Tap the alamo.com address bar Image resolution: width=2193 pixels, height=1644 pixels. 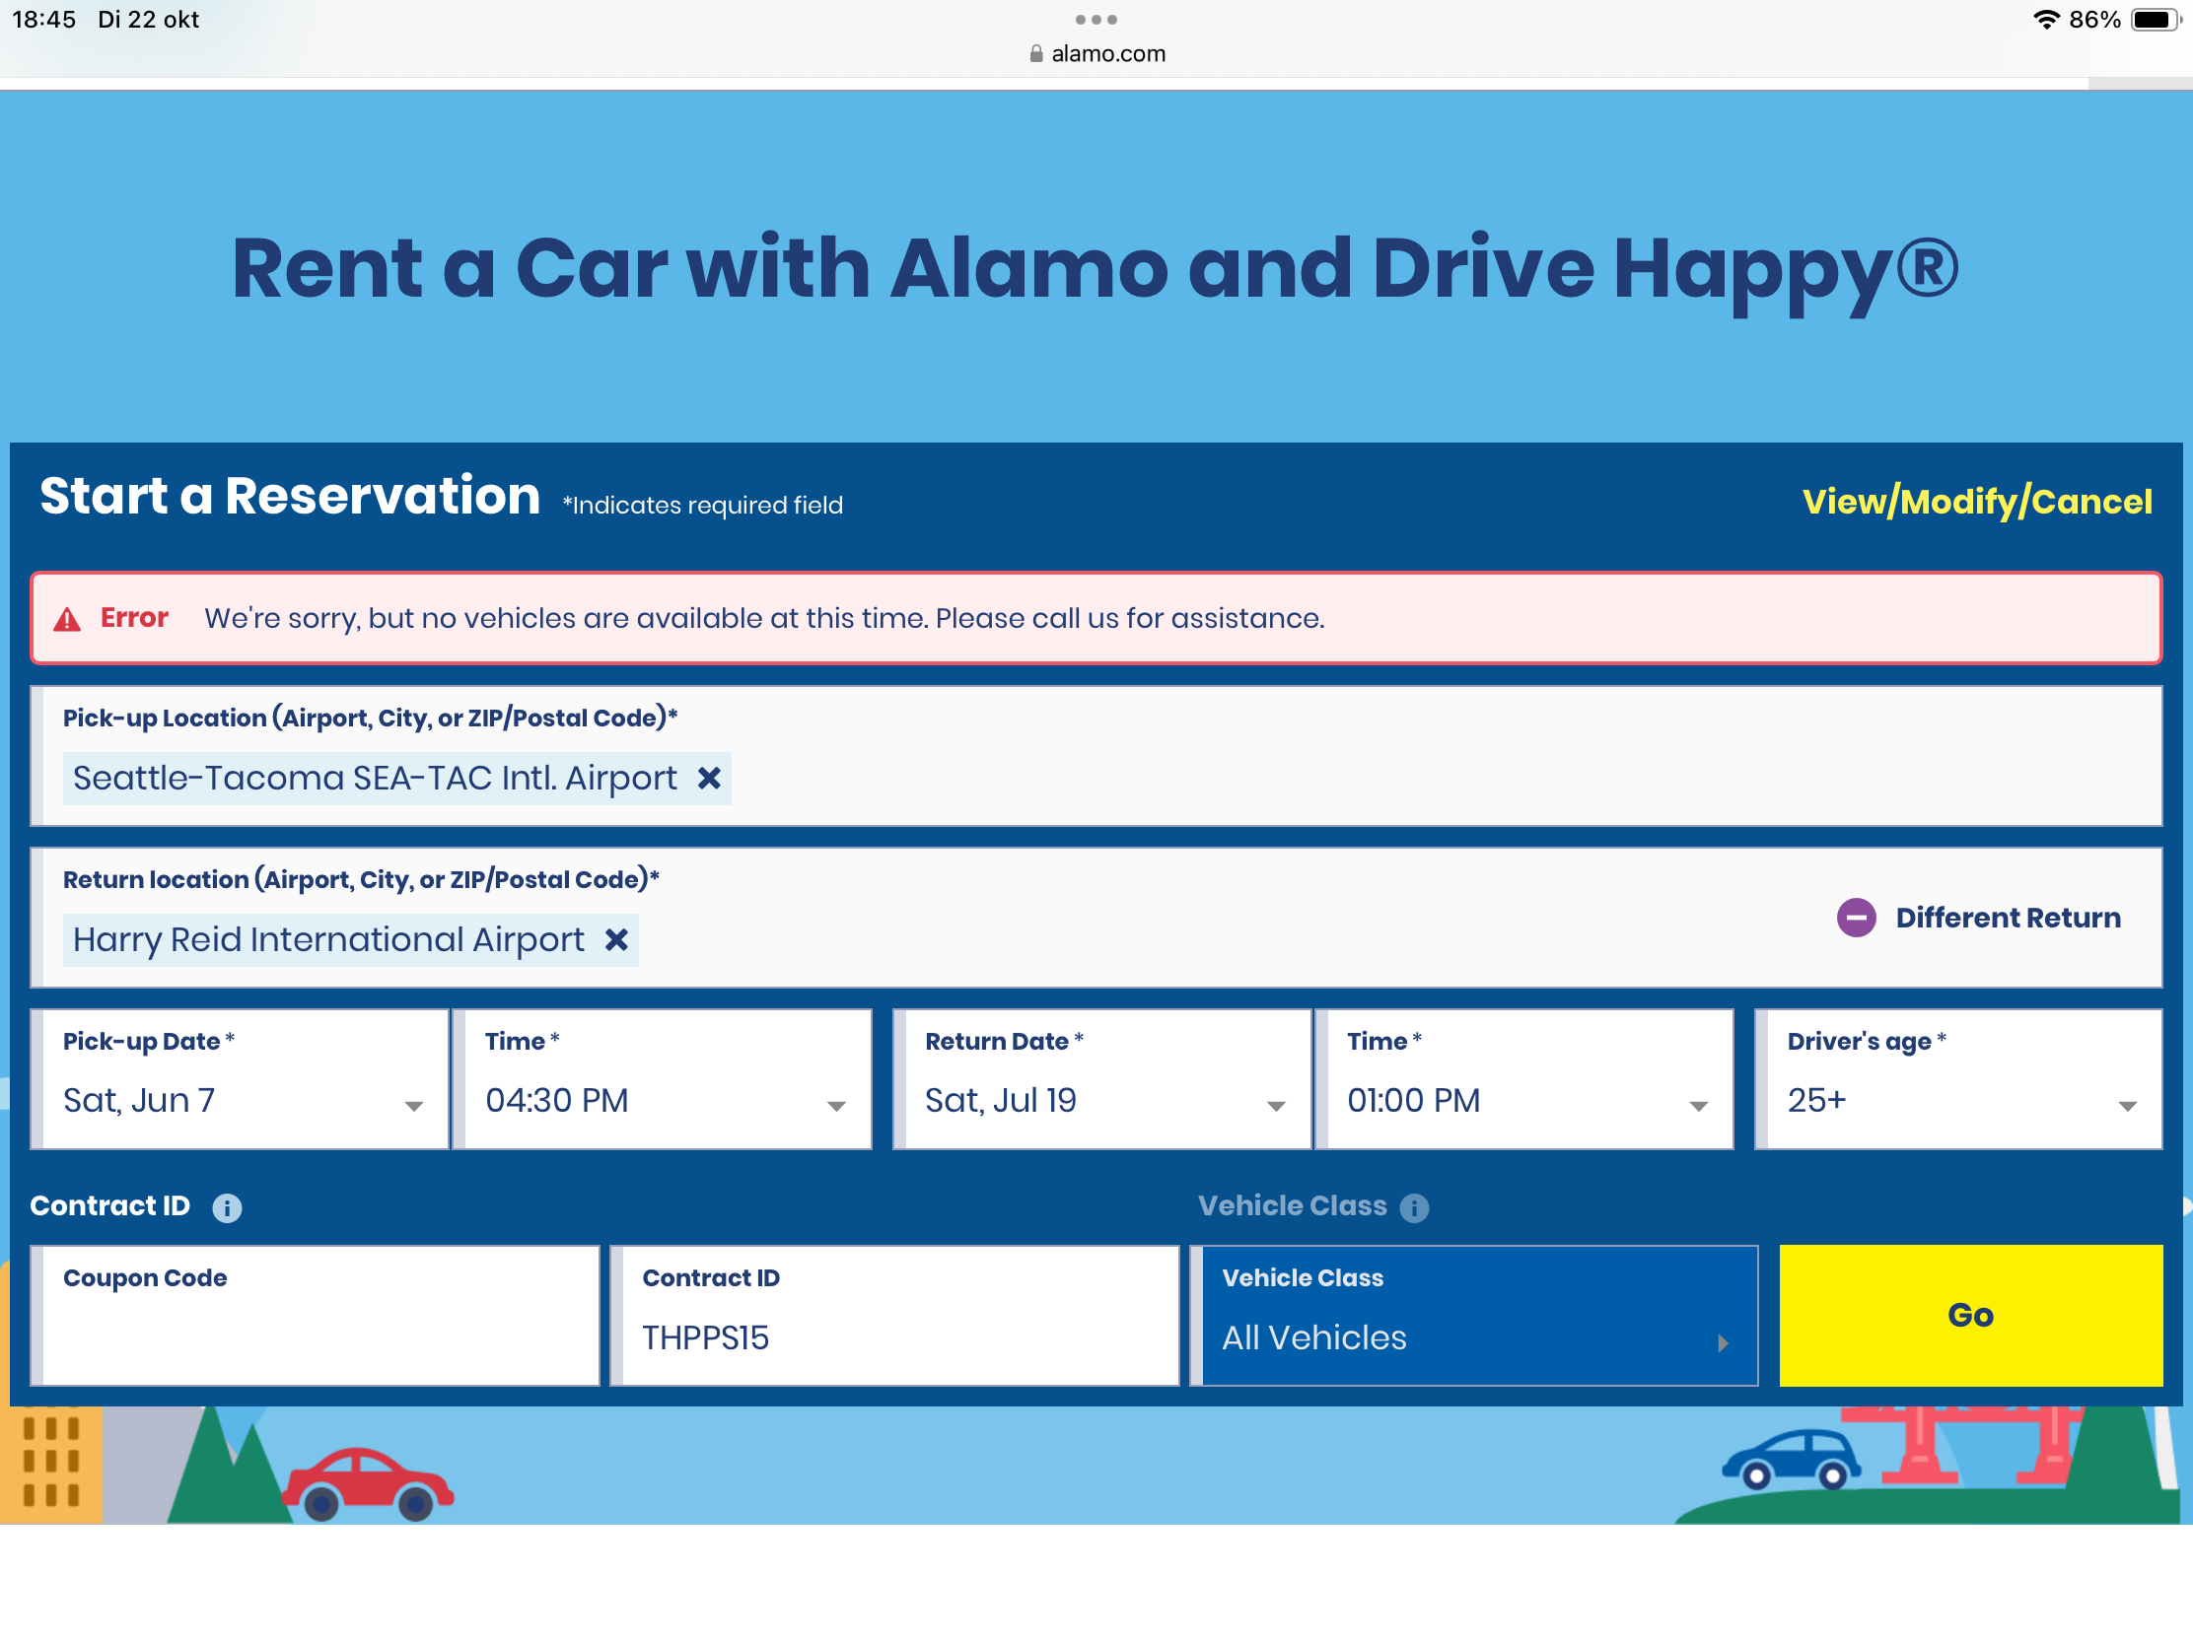1107,53
